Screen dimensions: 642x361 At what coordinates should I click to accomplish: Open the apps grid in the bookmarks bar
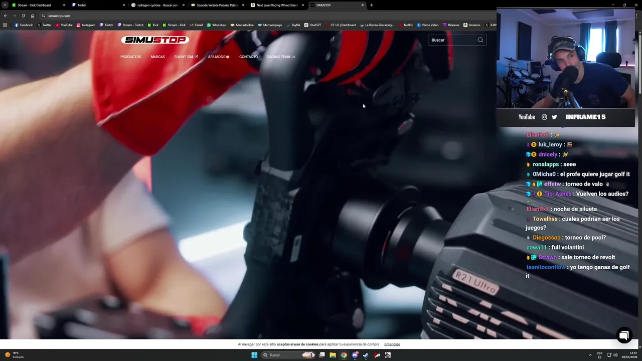click(5, 25)
